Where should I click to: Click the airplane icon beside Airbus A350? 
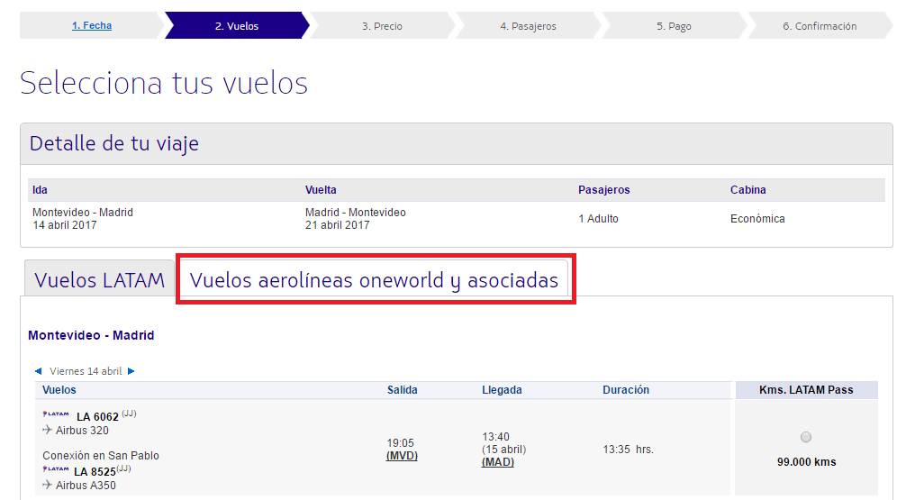48,485
